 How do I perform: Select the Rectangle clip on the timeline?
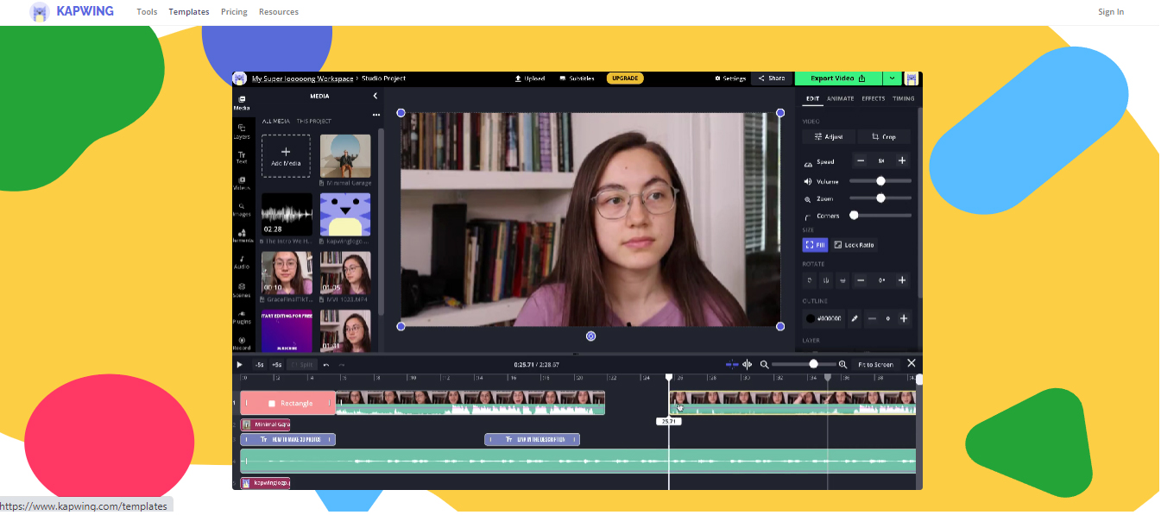287,403
